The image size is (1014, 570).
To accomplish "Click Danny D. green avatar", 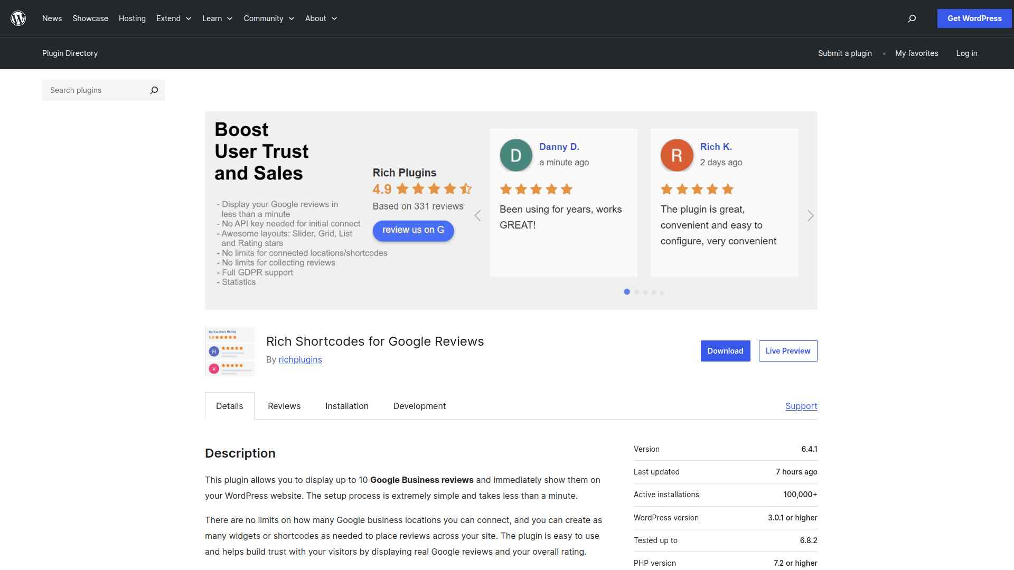I will pos(516,155).
